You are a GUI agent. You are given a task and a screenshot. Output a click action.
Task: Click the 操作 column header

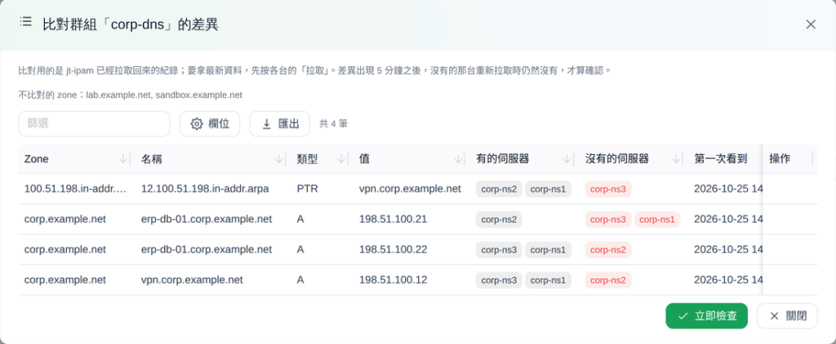(x=780, y=159)
